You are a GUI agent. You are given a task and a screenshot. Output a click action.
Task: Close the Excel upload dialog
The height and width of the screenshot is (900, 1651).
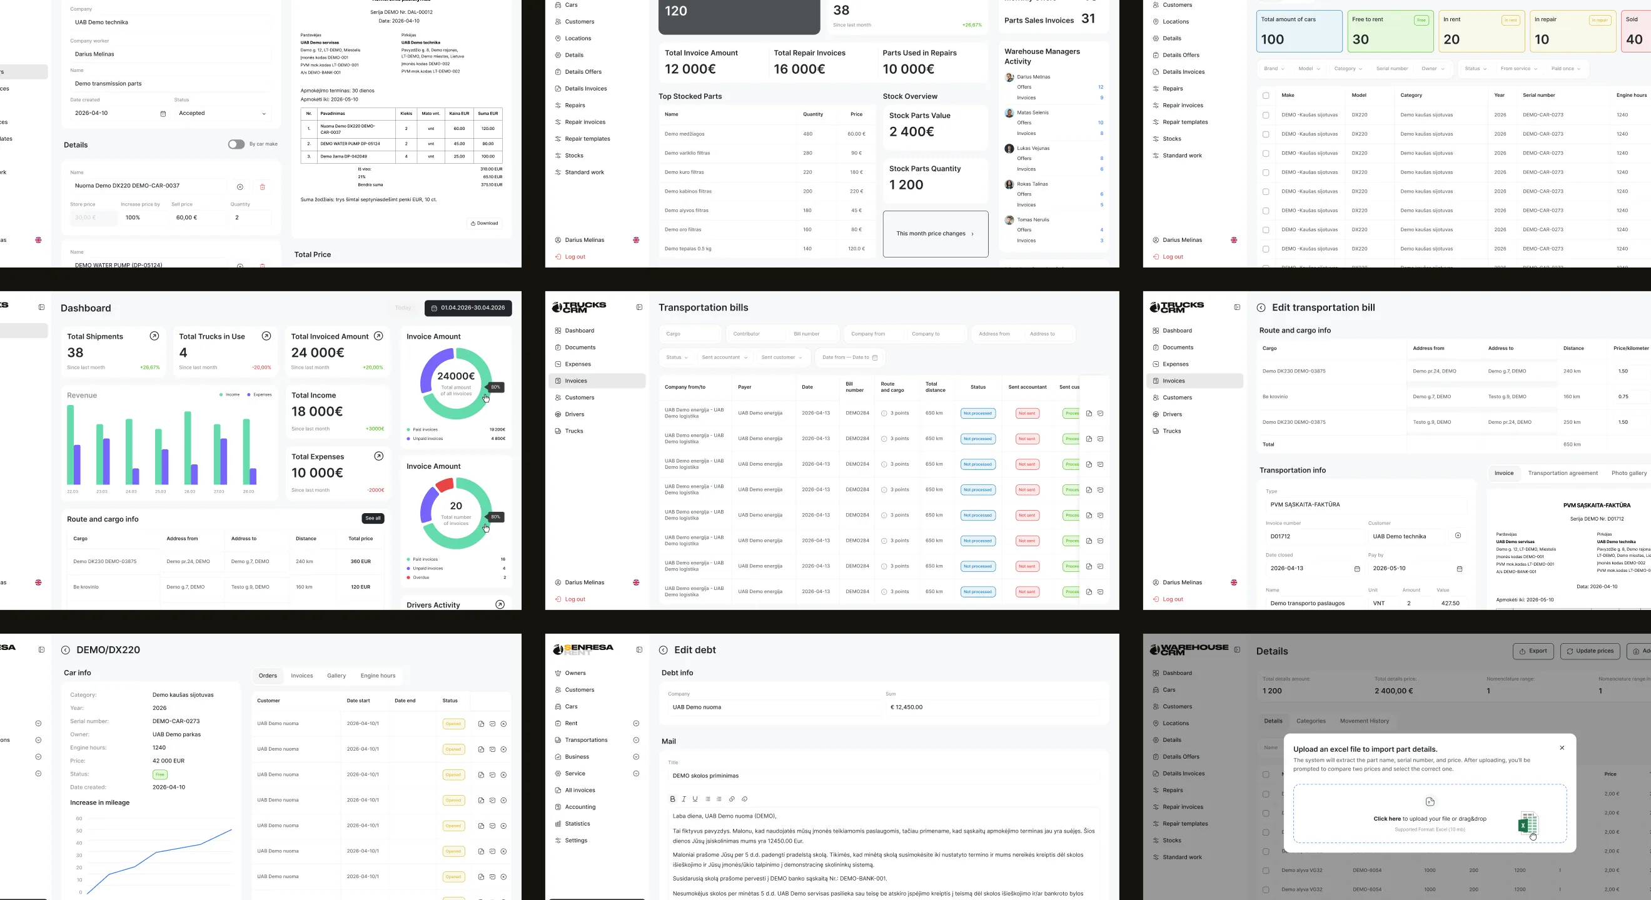tap(1562, 748)
